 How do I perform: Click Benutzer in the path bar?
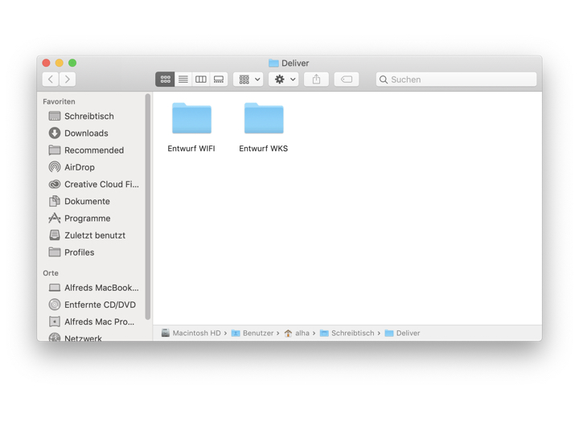(x=253, y=334)
